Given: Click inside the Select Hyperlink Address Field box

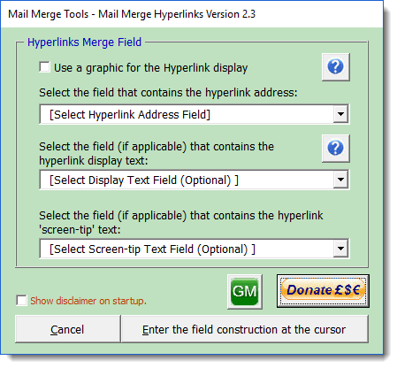Looking at the screenshot, I should pos(187,114).
